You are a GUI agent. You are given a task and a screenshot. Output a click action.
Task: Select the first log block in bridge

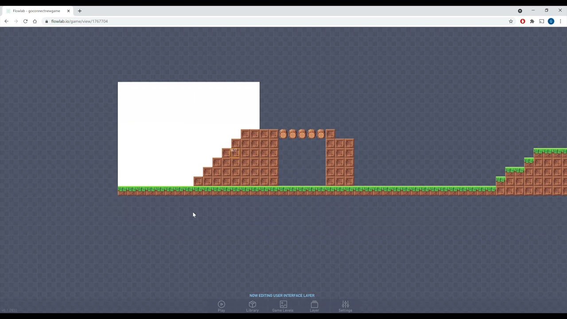pos(283,134)
